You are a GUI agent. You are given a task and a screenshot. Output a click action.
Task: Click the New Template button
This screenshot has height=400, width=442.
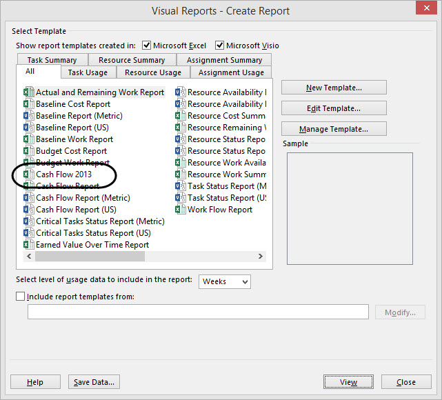point(334,88)
